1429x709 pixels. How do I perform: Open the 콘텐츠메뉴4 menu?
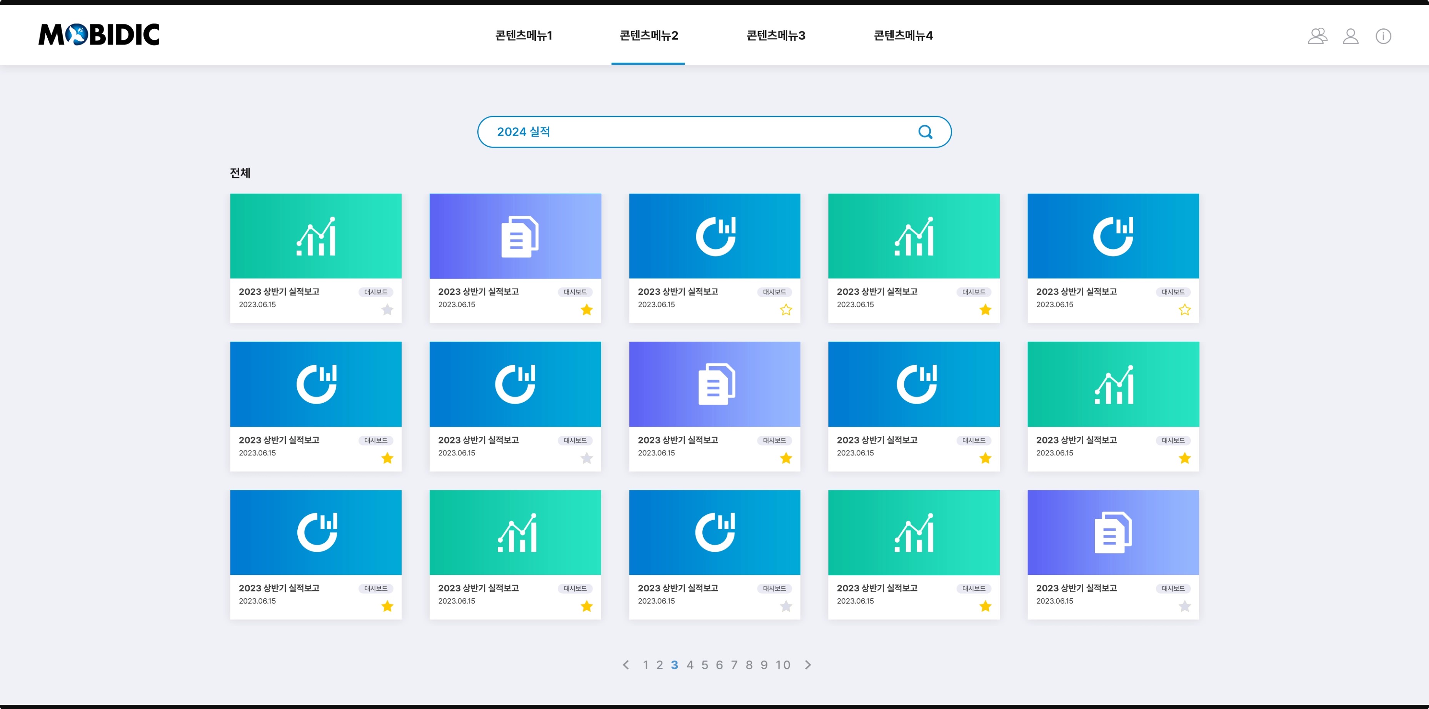902,35
